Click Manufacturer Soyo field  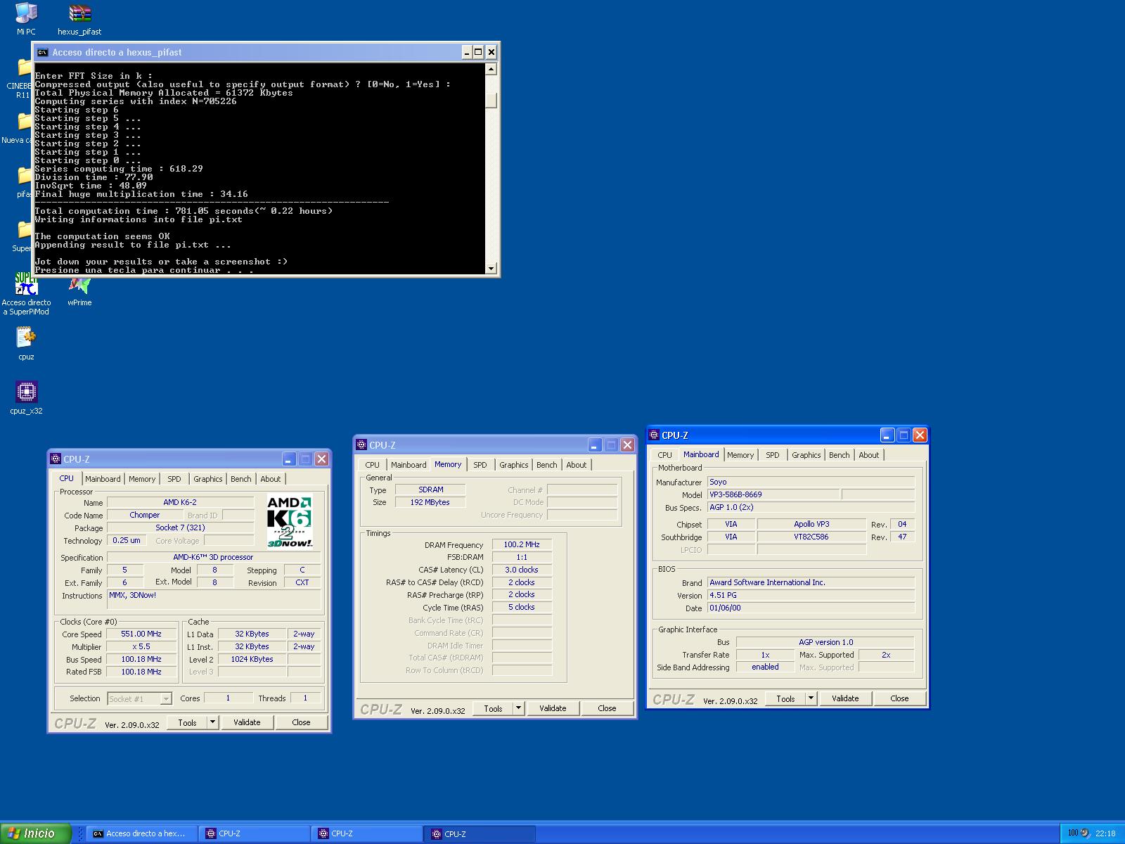click(811, 482)
